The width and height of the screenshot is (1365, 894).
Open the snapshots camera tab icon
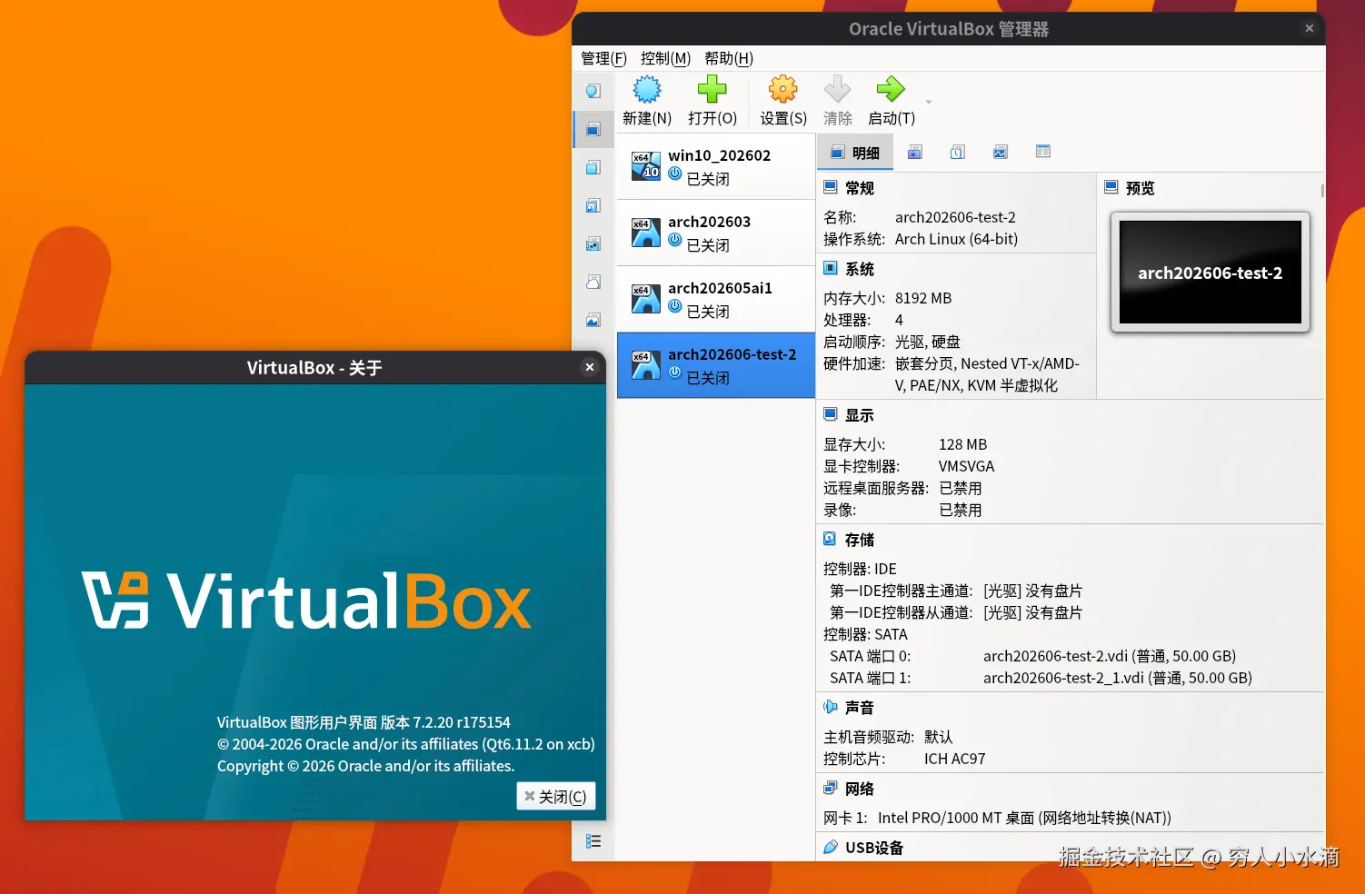click(915, 153)
